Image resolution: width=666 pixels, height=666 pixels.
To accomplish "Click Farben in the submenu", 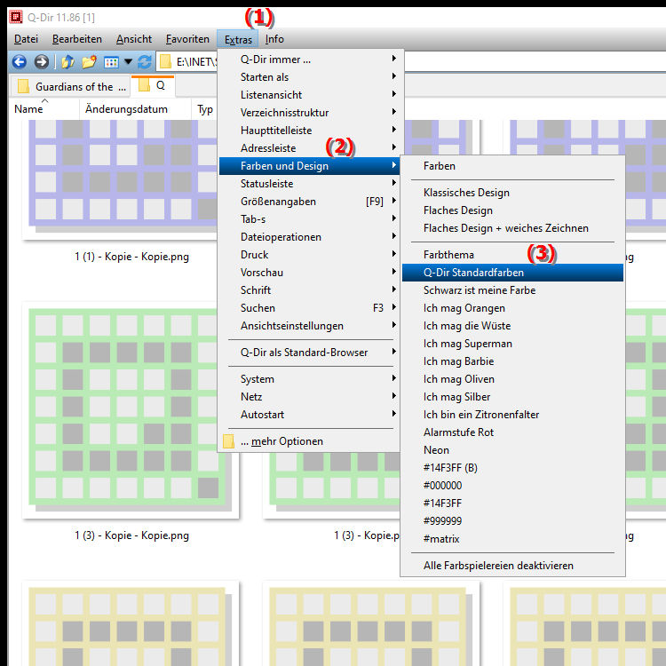I will click(512, 166).
